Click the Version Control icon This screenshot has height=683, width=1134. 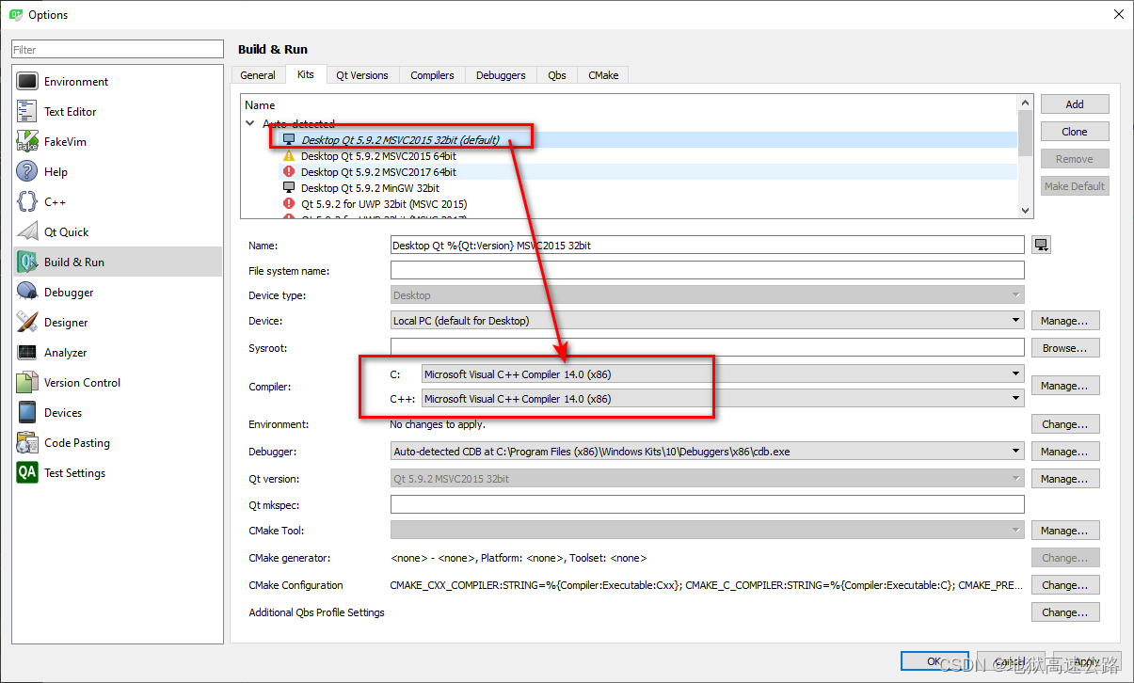click(27, 383)
